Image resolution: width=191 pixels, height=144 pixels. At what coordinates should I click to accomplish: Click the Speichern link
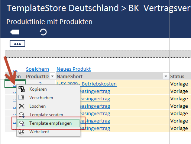[x=38, y=69]
